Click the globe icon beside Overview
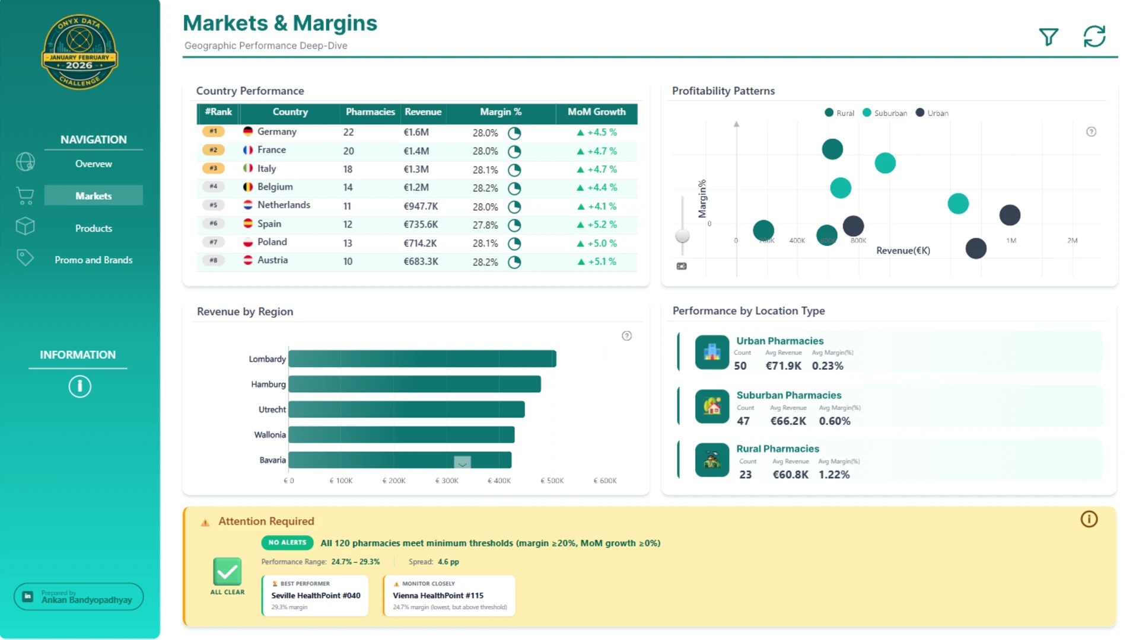This screenshot has height=640, width=1139. coord(26,162)
